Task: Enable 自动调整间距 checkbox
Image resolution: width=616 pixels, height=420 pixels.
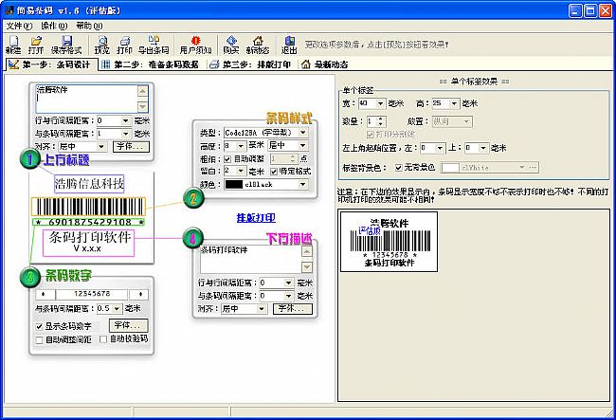Action: (x=39, y=339)
